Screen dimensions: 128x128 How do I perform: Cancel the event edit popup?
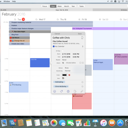pos(57,34)
